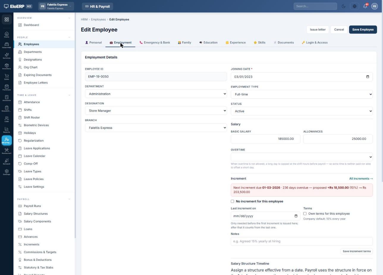Open the Joining Date calendar picker icon

pos(368,77)
